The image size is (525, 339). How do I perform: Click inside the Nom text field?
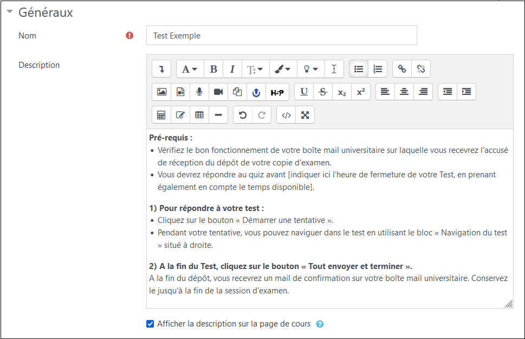point(281,35)
